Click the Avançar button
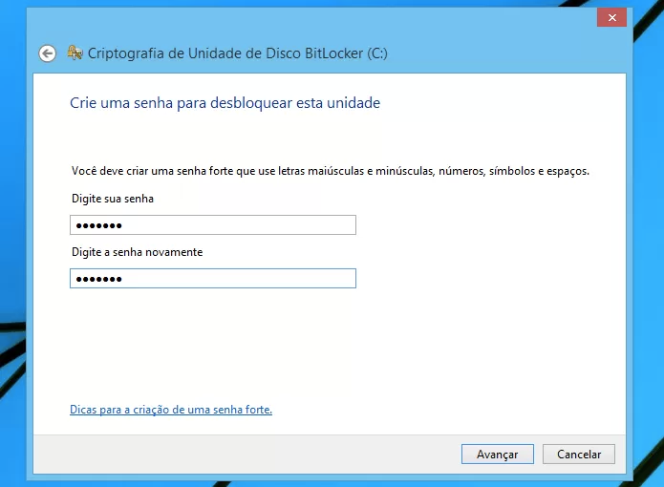Screen dimensions: 664x487 [497, 454]
